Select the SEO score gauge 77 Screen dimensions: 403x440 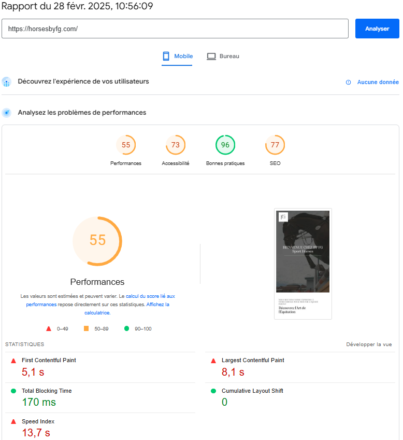click(x=275, y=145)
